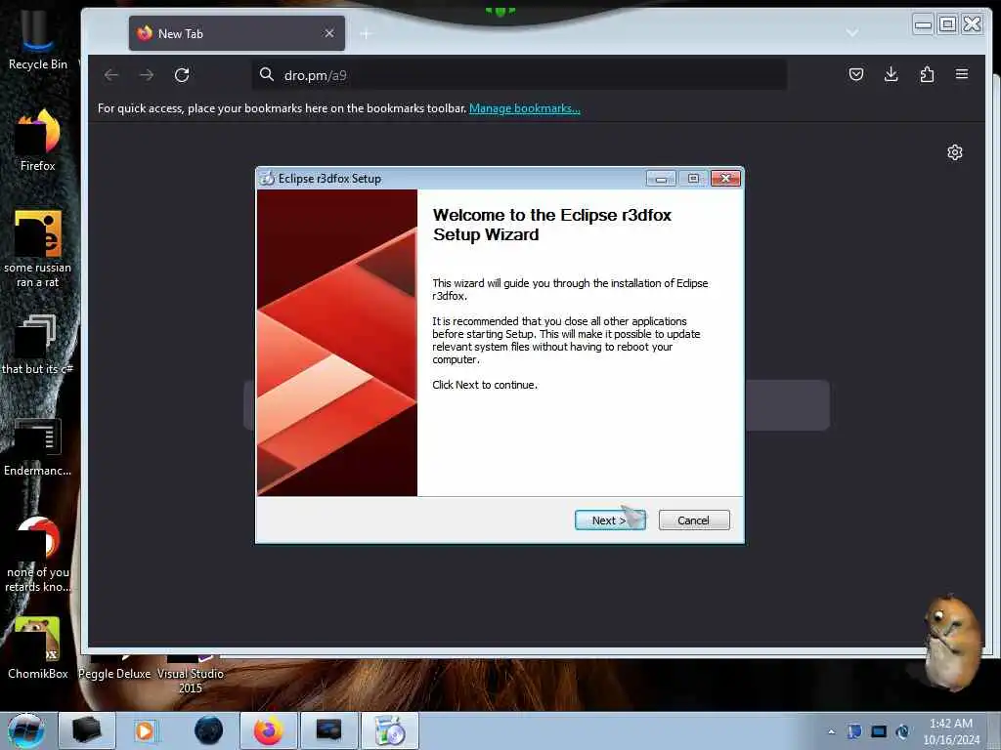Screen dimensions: 1001x750
Task: Open the Windows Start menu
Action: click(x=25, y=730)
